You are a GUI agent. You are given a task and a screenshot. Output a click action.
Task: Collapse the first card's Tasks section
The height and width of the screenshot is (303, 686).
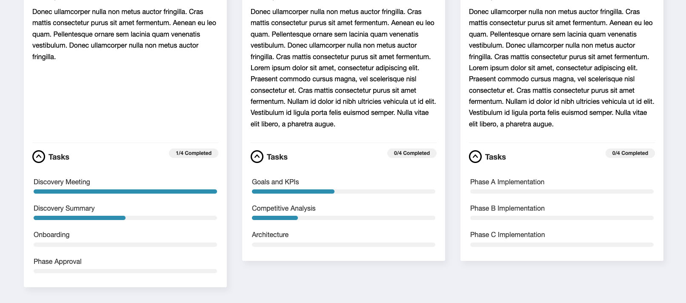tap(39, 157)
